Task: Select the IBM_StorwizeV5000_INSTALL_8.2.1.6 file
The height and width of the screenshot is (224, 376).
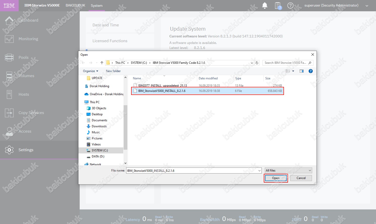Action: (208, 91)
